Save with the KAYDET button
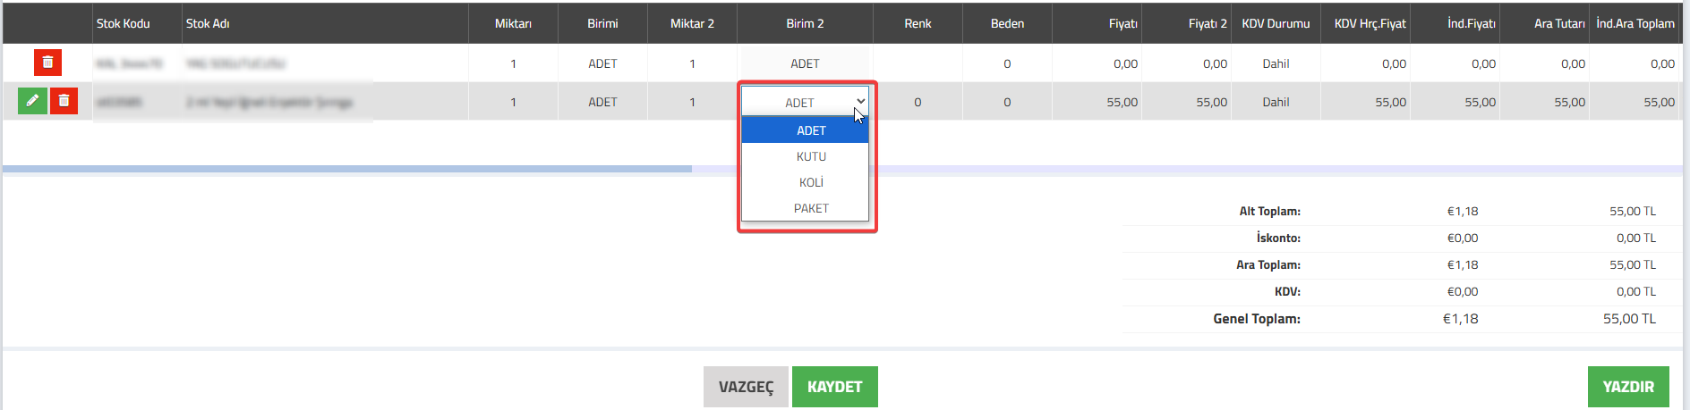The image size is (1690, 410). click(x=835, y=387)
